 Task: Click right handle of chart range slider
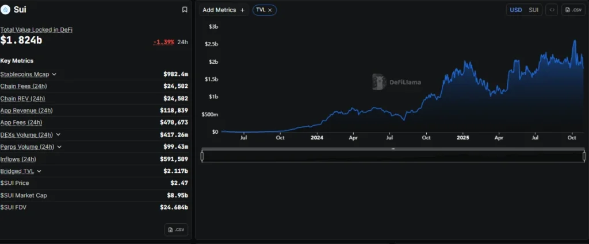click(584, 156)
